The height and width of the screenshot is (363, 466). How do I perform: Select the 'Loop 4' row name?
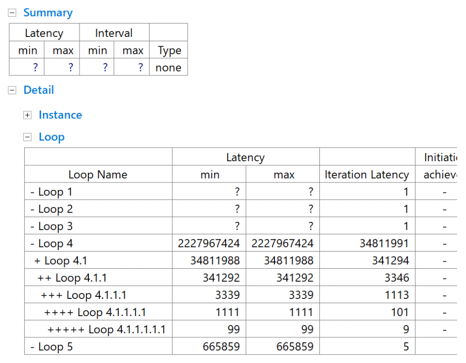pyautogui.click(x=56, y=243)
